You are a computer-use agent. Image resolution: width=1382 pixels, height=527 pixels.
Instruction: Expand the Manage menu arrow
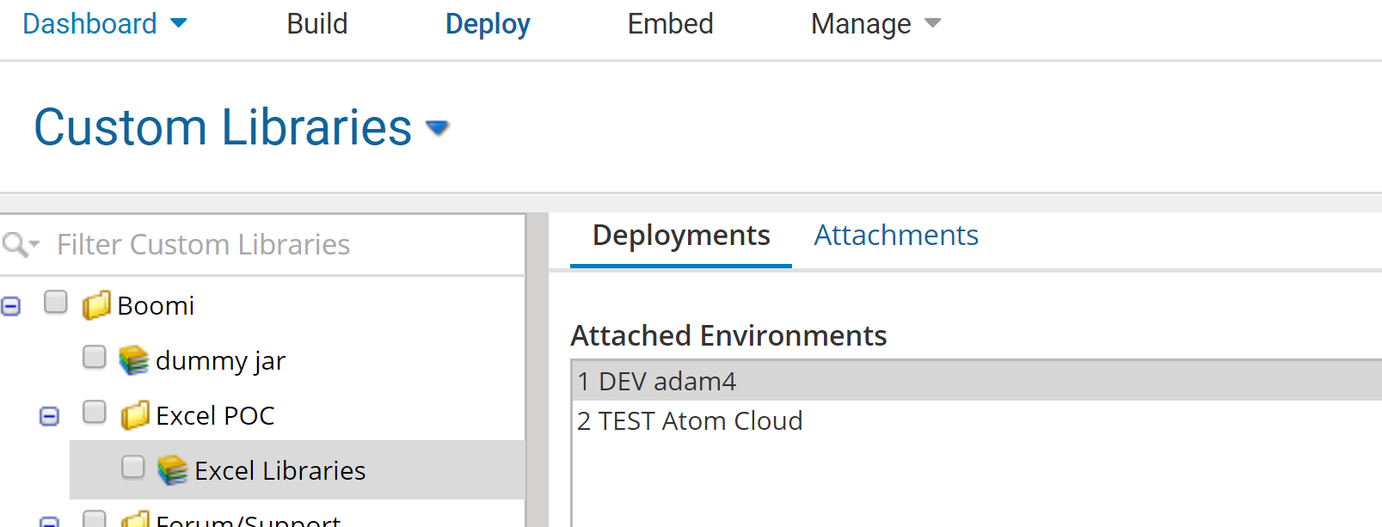(x=932, y=24)
